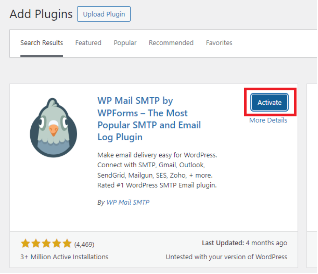
Task: Show the Favorites tab
Action: pyautogui.click(x=219, y=43)
